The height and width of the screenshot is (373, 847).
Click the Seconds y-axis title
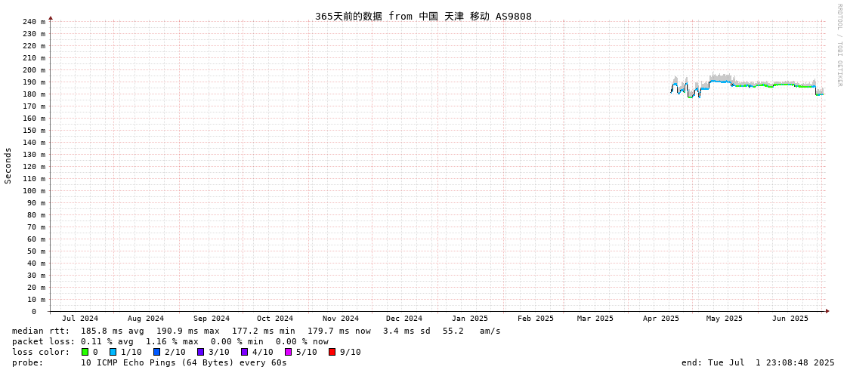[x=8, y=165]
